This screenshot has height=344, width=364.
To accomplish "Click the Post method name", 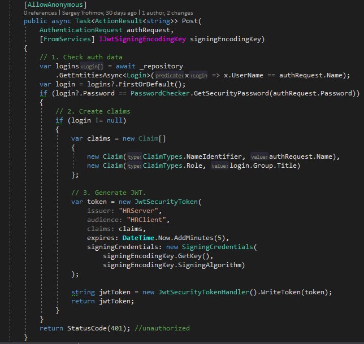I will click(190, 21).
